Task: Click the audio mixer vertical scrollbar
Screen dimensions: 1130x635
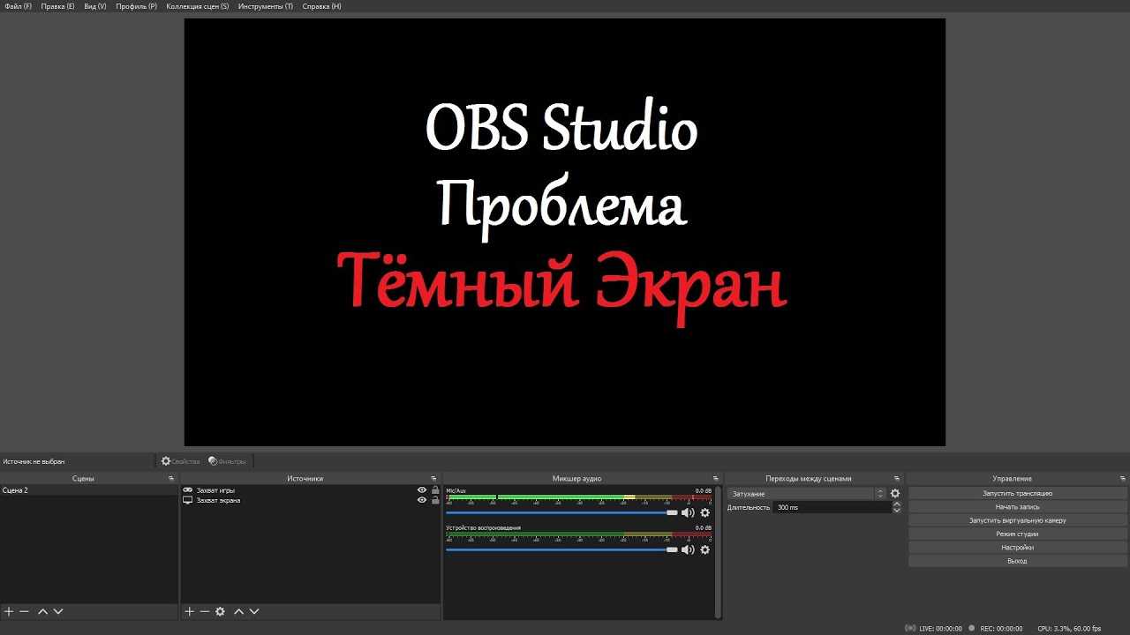Action: click(718, 551)
